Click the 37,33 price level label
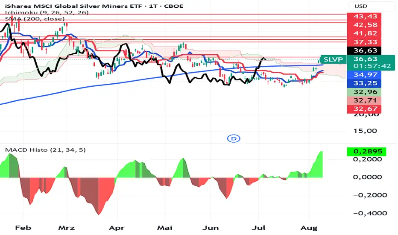The image size is (398, 235). point(364,42)
